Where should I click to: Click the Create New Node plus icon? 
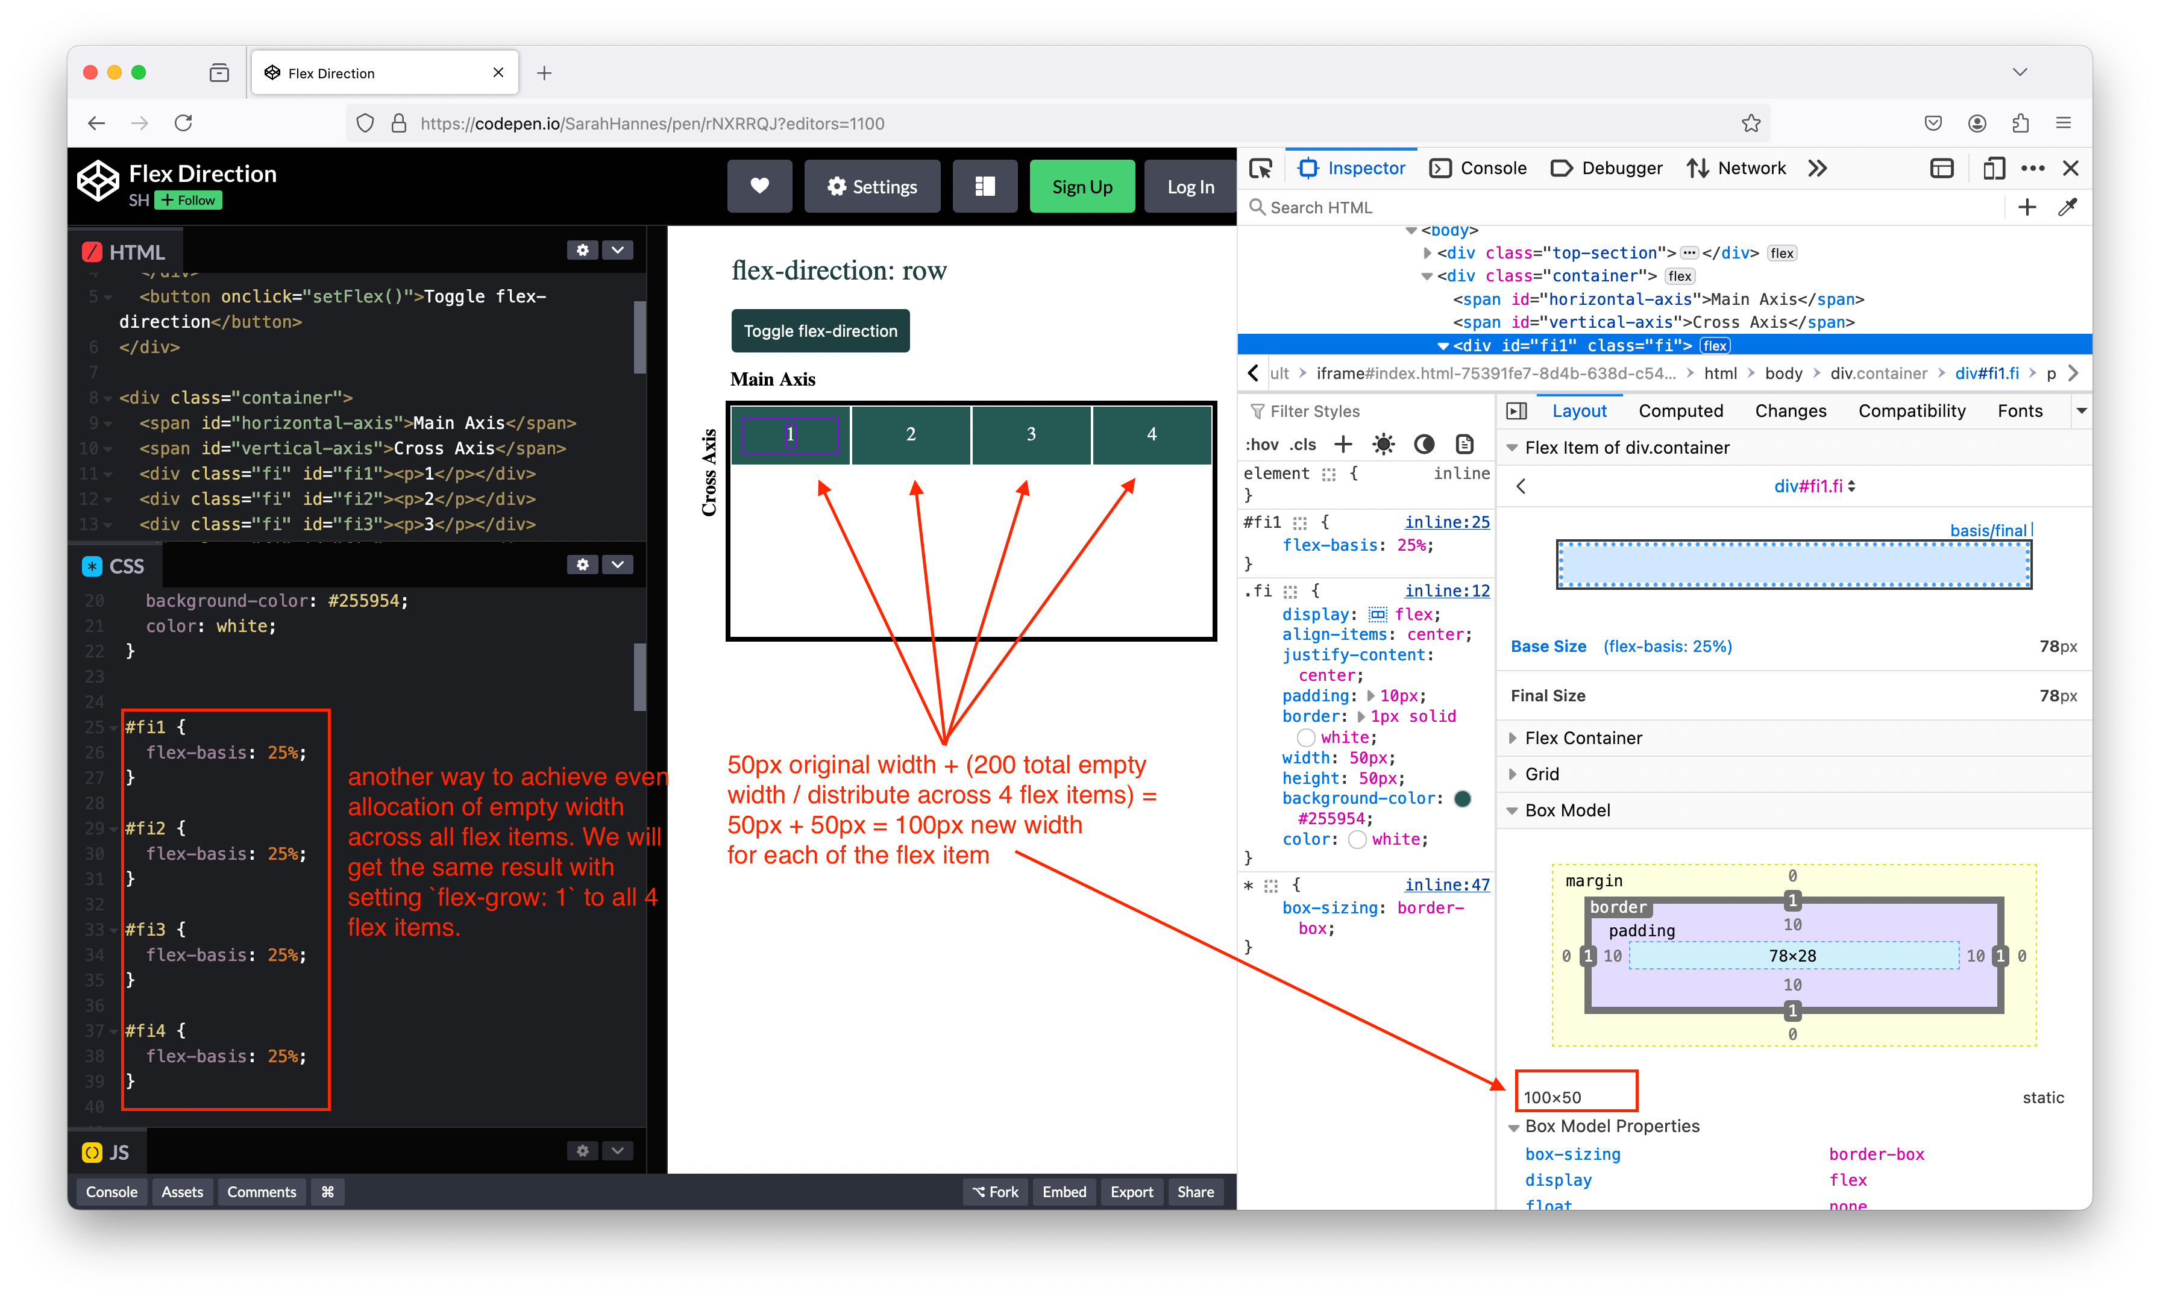(2027, 207)
